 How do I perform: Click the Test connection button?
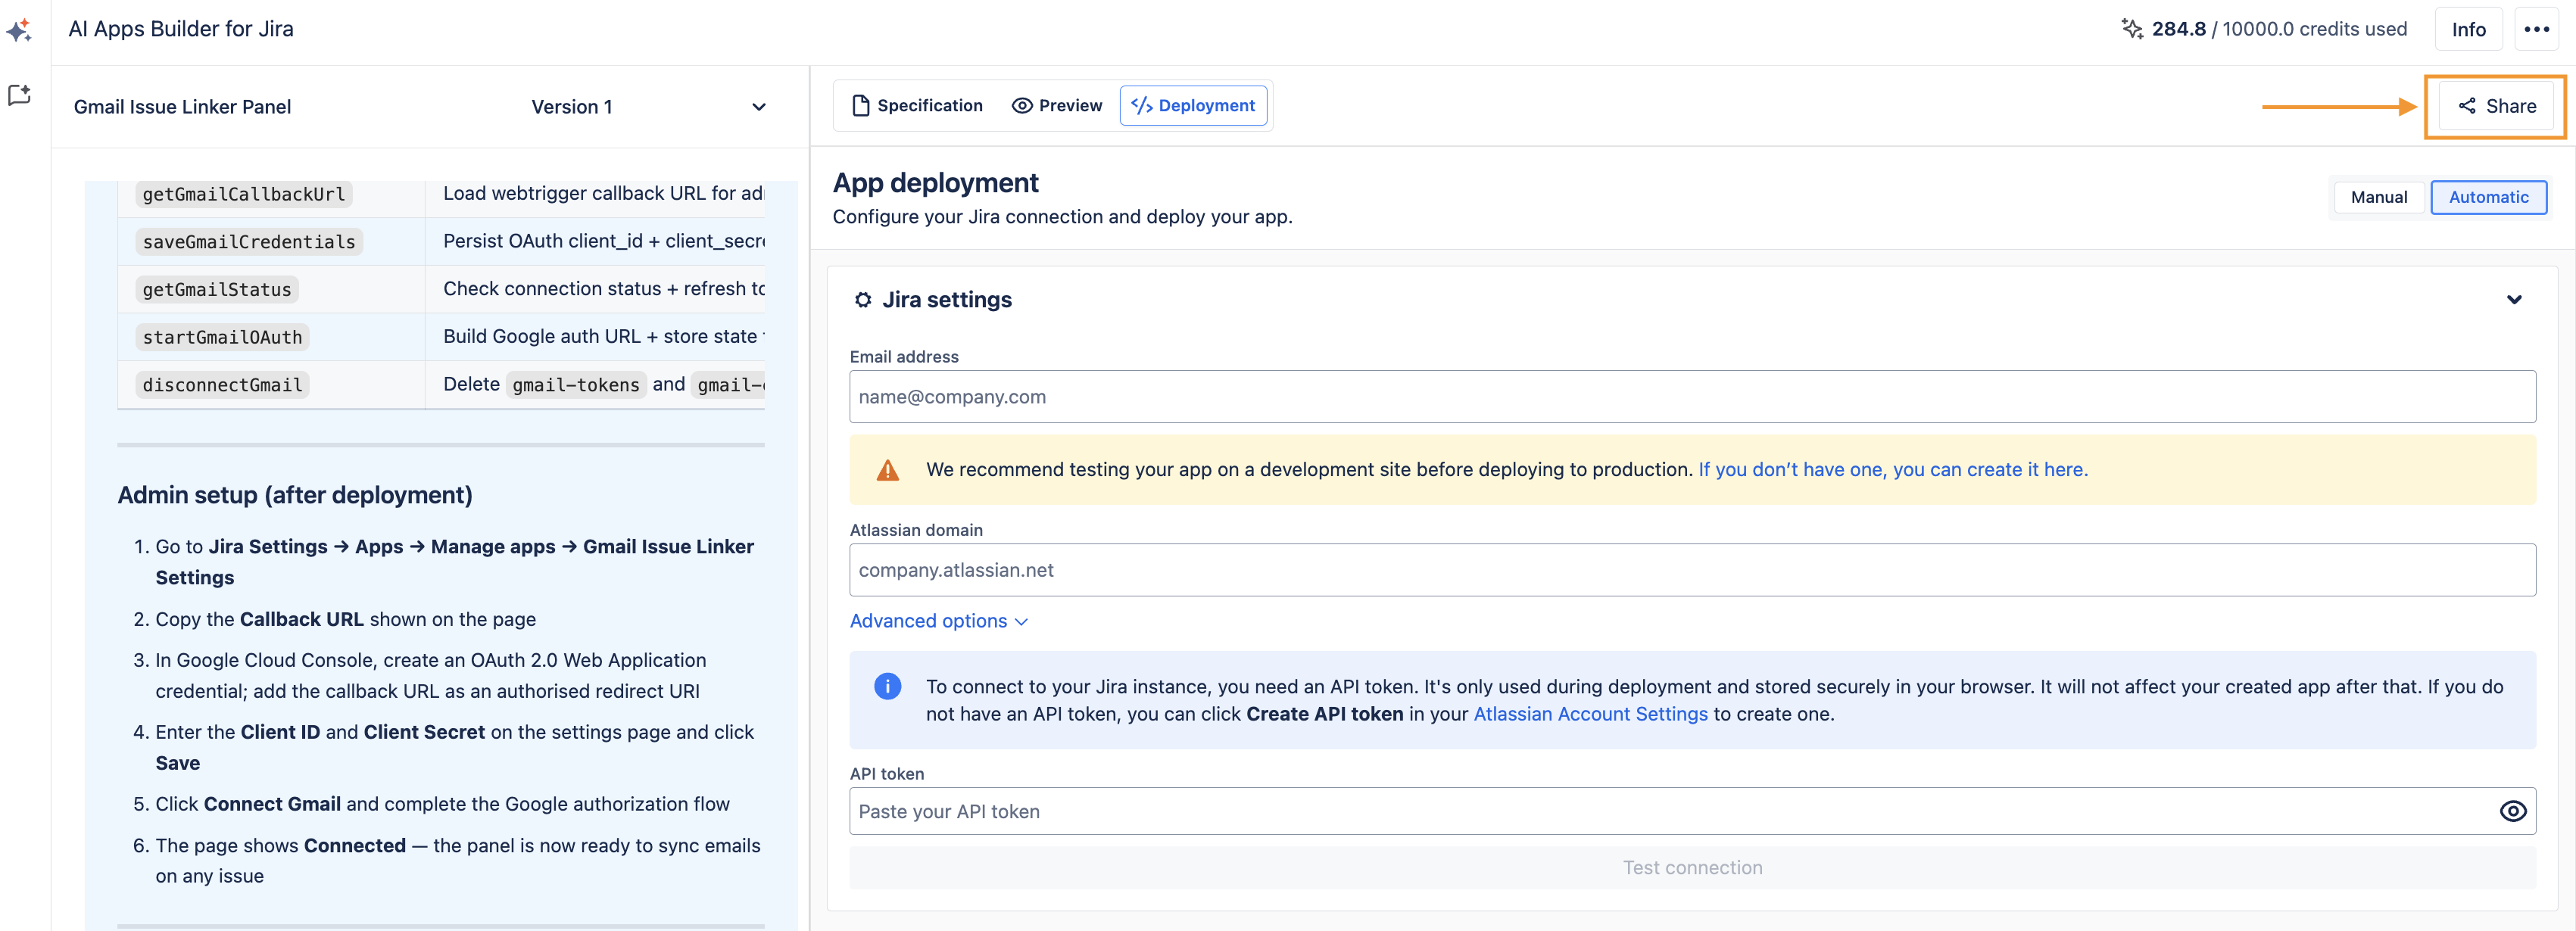tap(1692, 868)
